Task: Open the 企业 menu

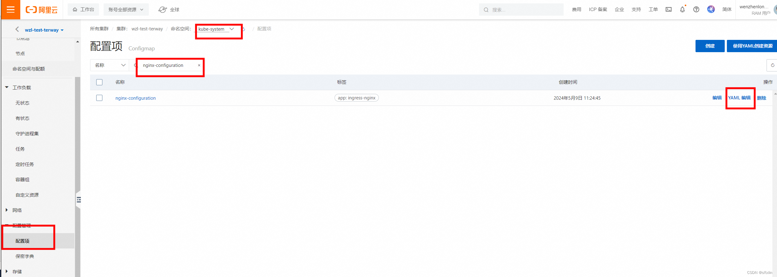Action: (619, 10)
